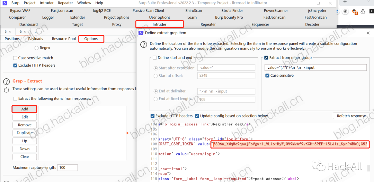Viewport: 374px width, 182px height.
Task: Open the Window menu
Action: tap(84, 3)
